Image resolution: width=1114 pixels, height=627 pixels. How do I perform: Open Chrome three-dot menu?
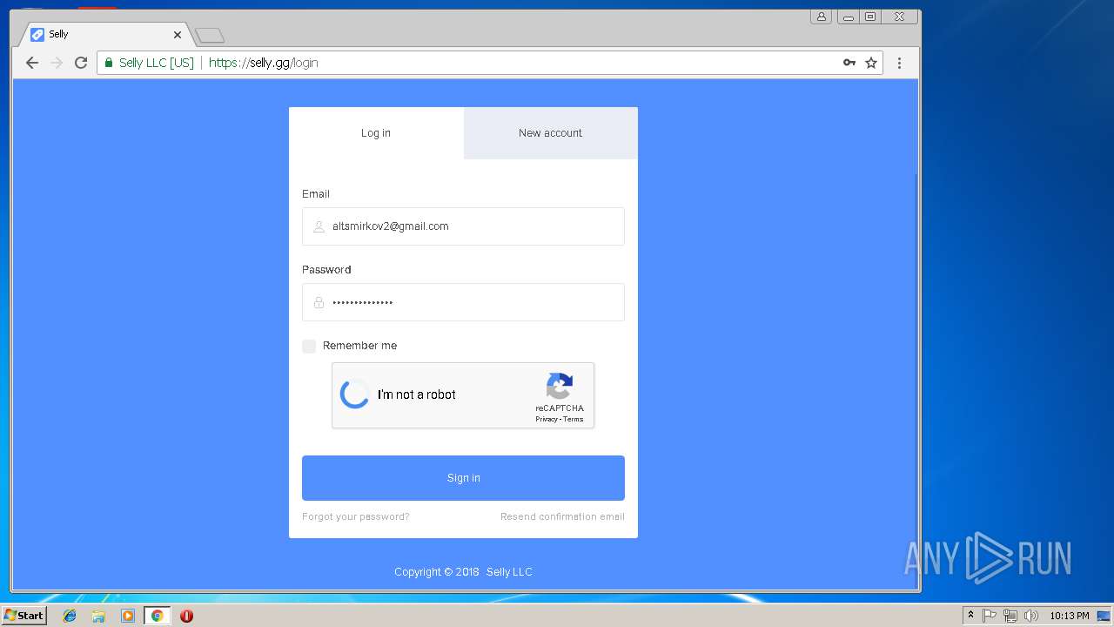[x=899, y=63]
